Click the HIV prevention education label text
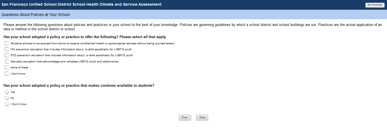Image resolution: width=387 pixels, height=131 pixels. (x=71, y=49)
